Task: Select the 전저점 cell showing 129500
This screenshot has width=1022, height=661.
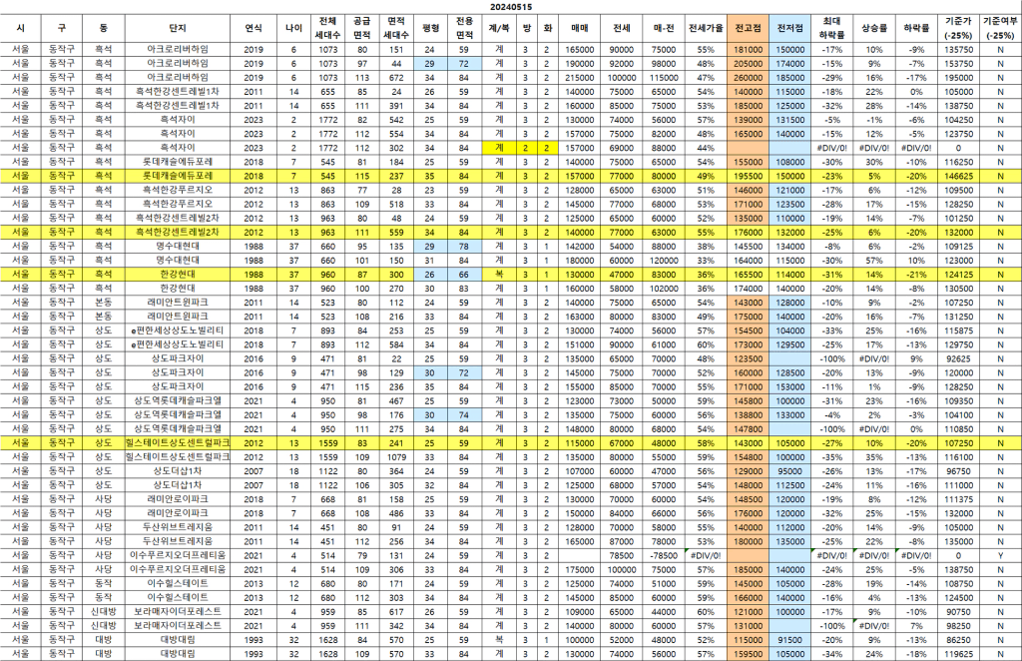Action: click(x=790, y=344)
